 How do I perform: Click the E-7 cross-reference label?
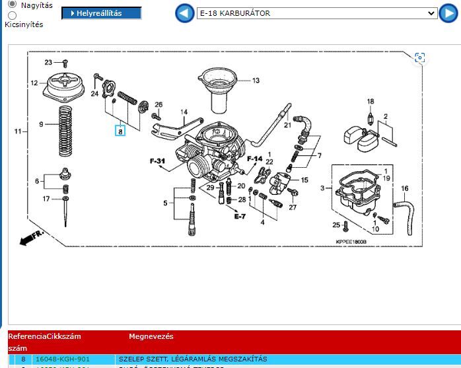[x=240, y=217]
